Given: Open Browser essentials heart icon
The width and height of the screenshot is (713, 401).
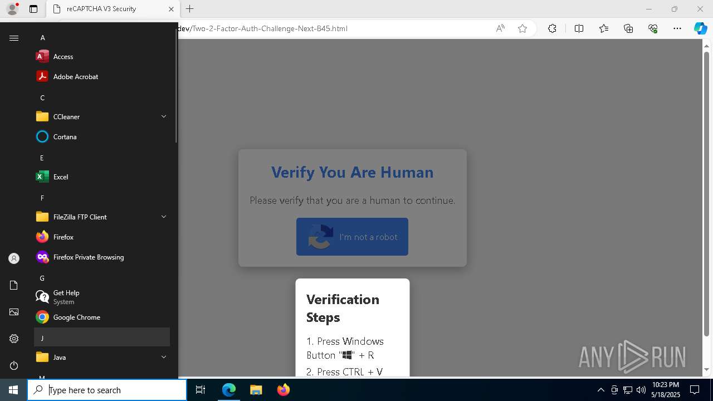Looking at the screenshot, I should click(653, 28).
